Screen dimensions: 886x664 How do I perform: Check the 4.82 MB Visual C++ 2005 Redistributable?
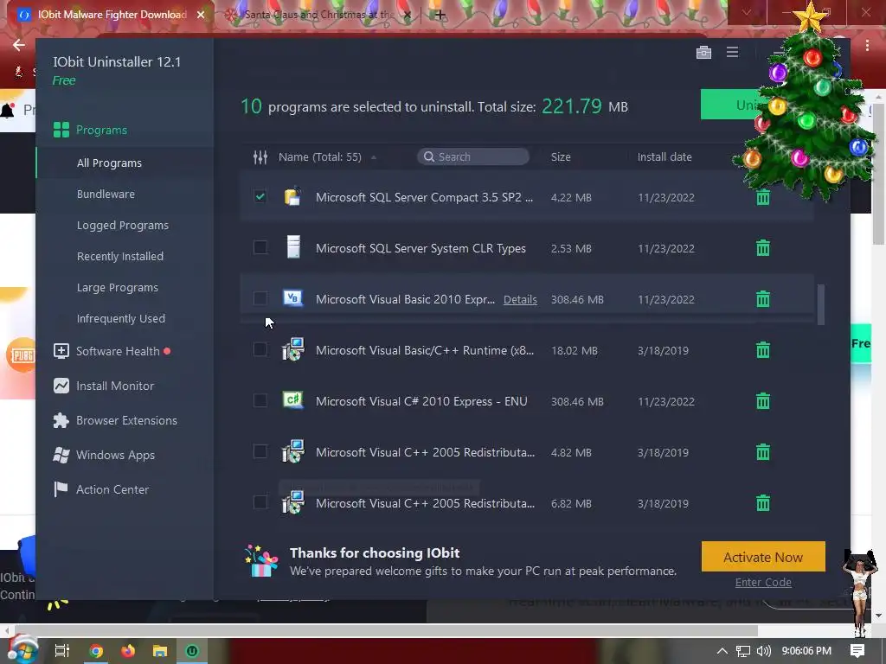pyautogui.click(x=260, y=451)
